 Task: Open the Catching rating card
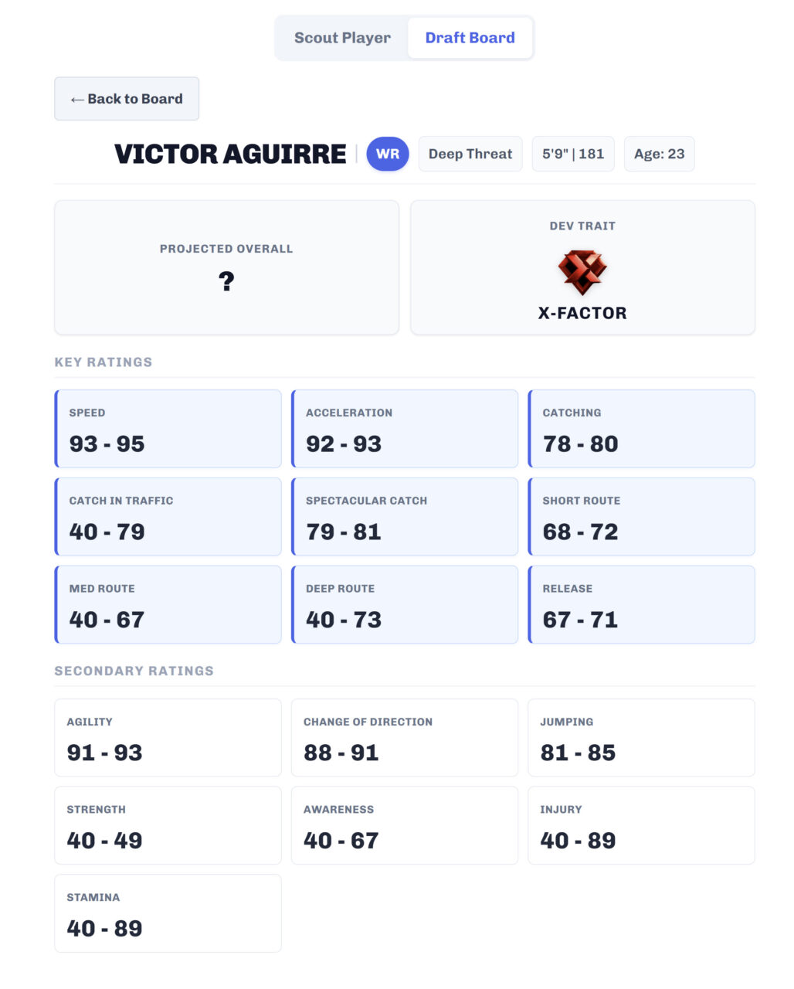pos(641,429)
